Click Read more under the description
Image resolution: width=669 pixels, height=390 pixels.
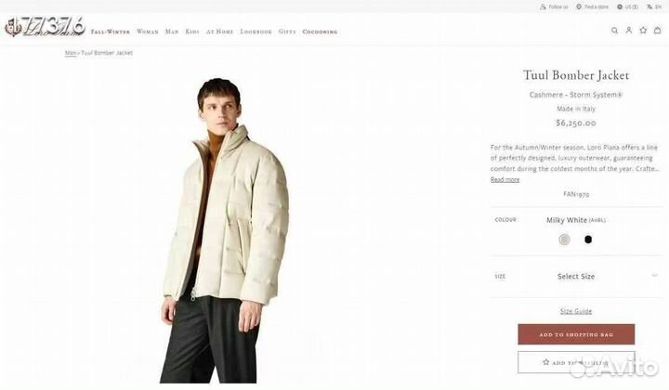[x=505, y=179]
